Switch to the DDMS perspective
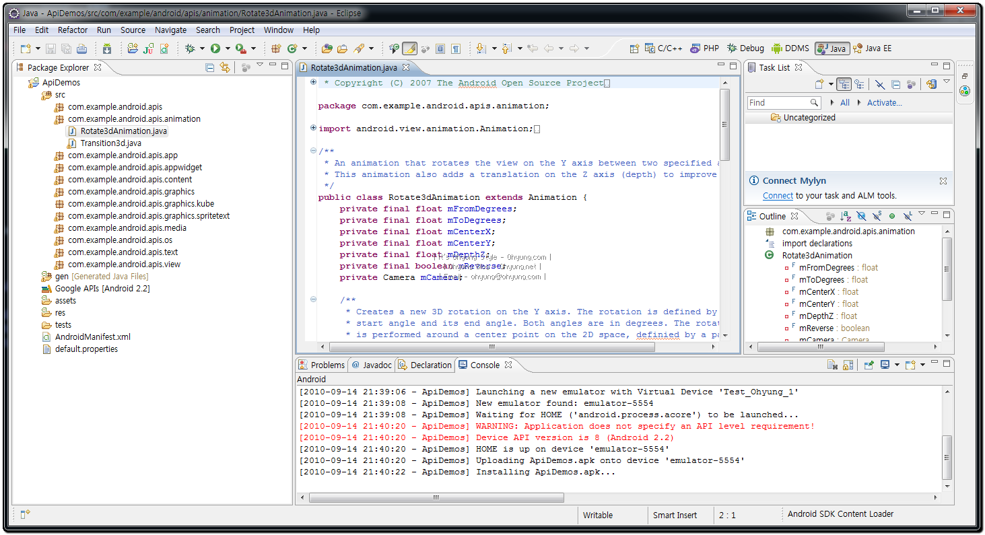This screenshot has height=535, width=985. tap(790, 48)
